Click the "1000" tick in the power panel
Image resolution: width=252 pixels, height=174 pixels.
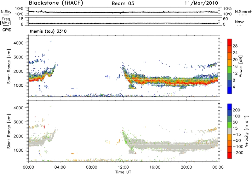pos(19,85)
